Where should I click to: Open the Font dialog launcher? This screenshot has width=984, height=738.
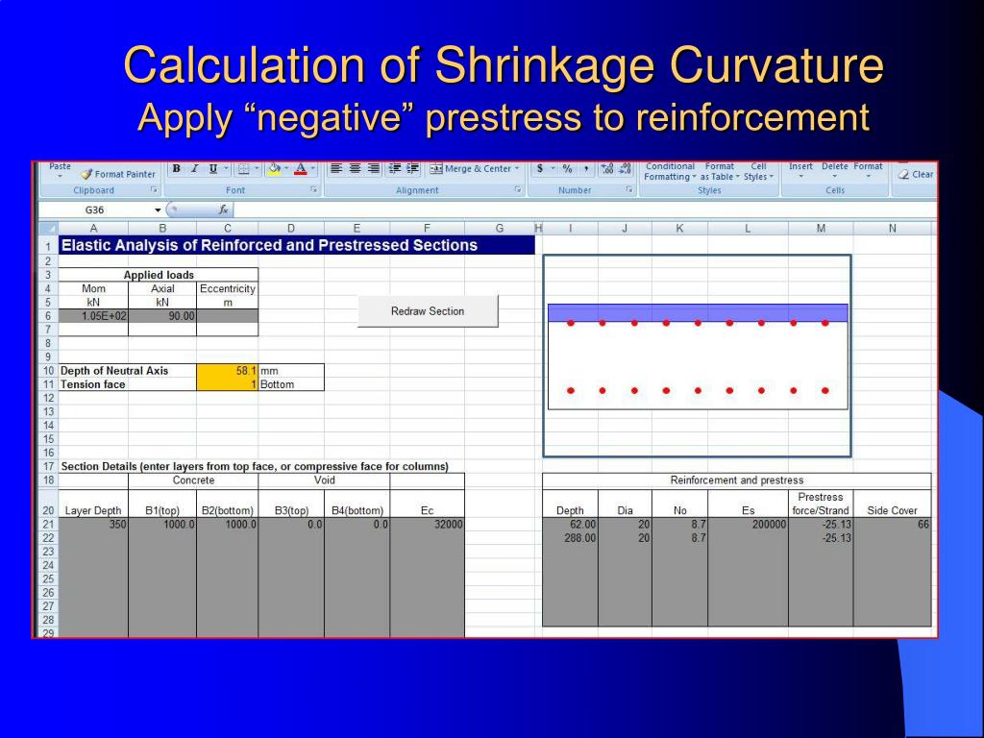pyautogui.click(x=314, y=189)
